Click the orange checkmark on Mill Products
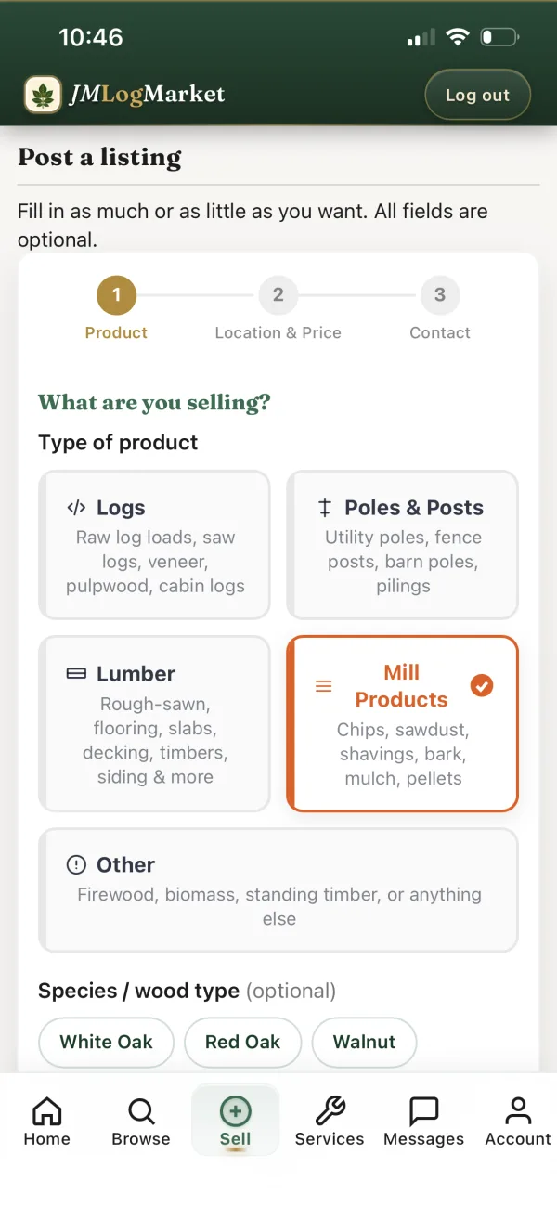Image resolution: width=557 pixels, height=1206 pixels. [482, 686]
